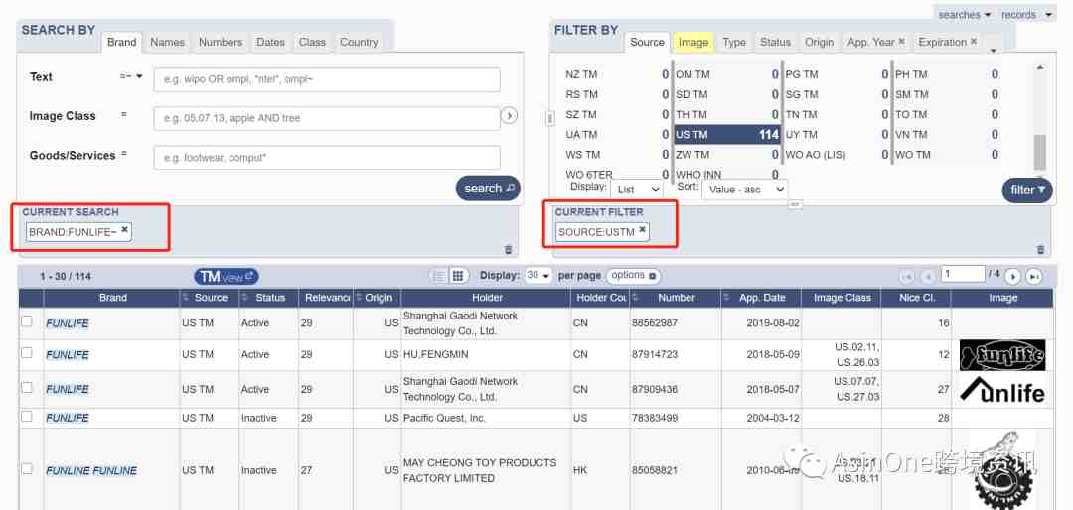
Task: Tick checkbox for HU,FENGMIN FUNLIFE row
Action: pyautogui.click(x=27, y=353)
